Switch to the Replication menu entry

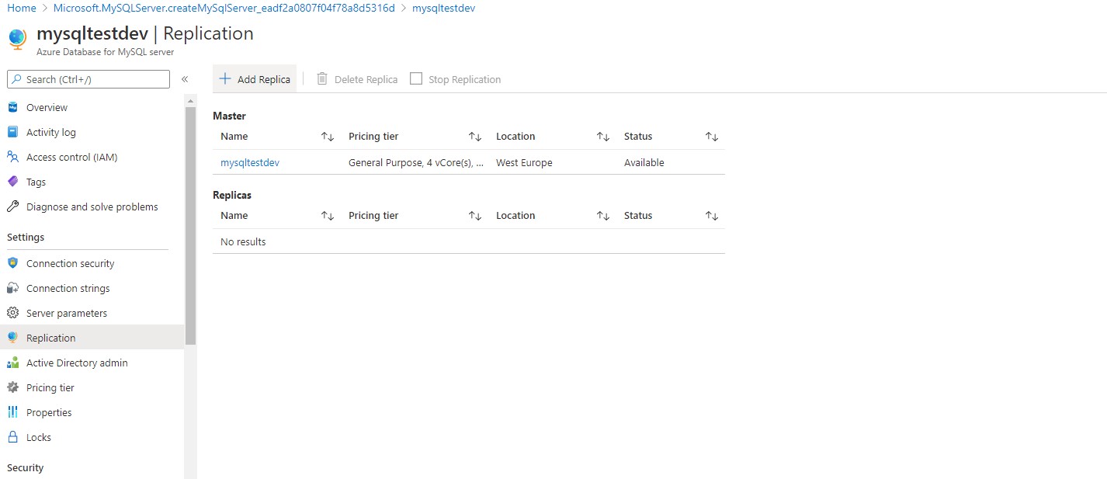click(51, 338)
